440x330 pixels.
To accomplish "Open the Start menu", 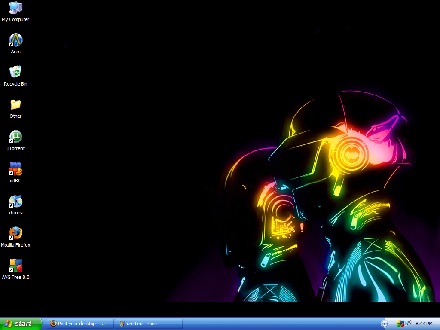I will (x=21, y=324).
